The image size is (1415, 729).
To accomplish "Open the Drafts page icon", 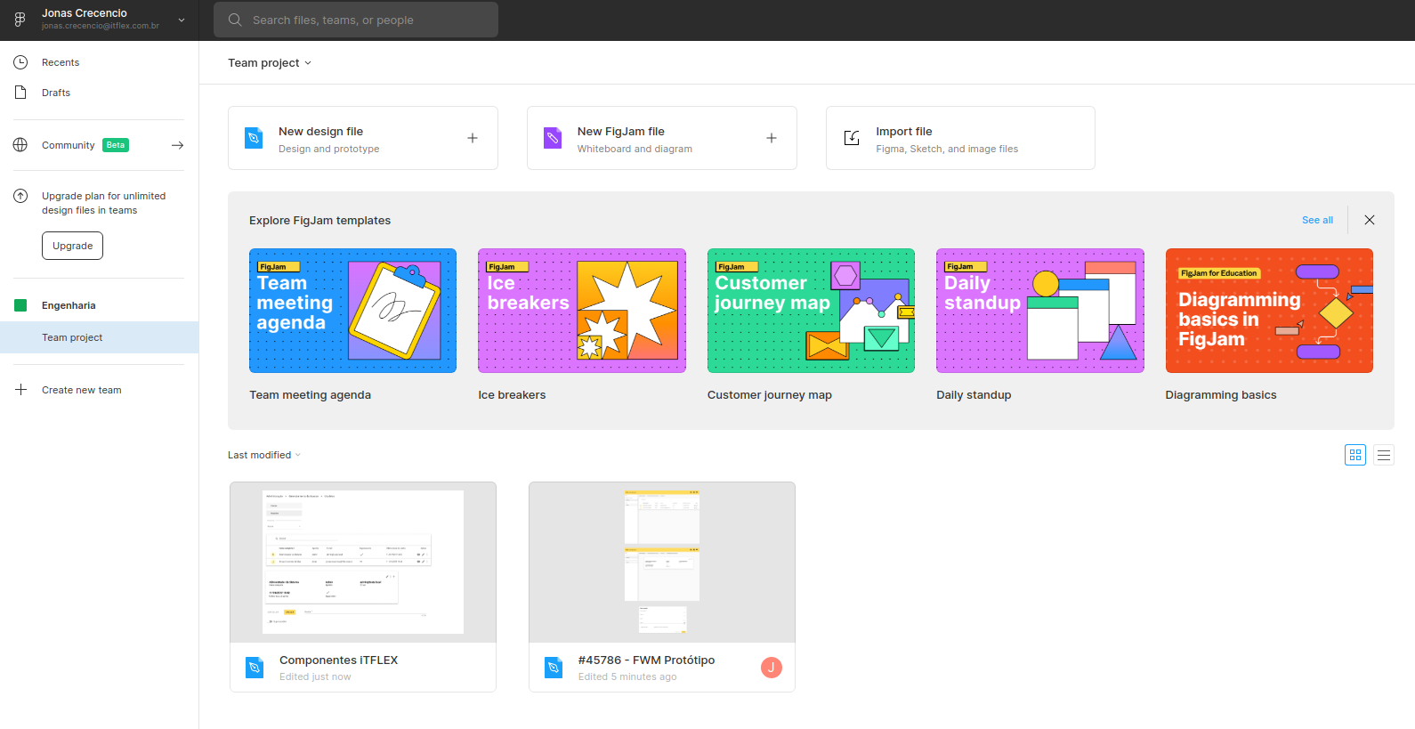I will coord(20,93).
